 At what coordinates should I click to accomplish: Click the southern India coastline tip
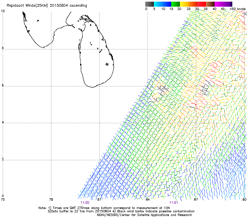pos(43,47)
